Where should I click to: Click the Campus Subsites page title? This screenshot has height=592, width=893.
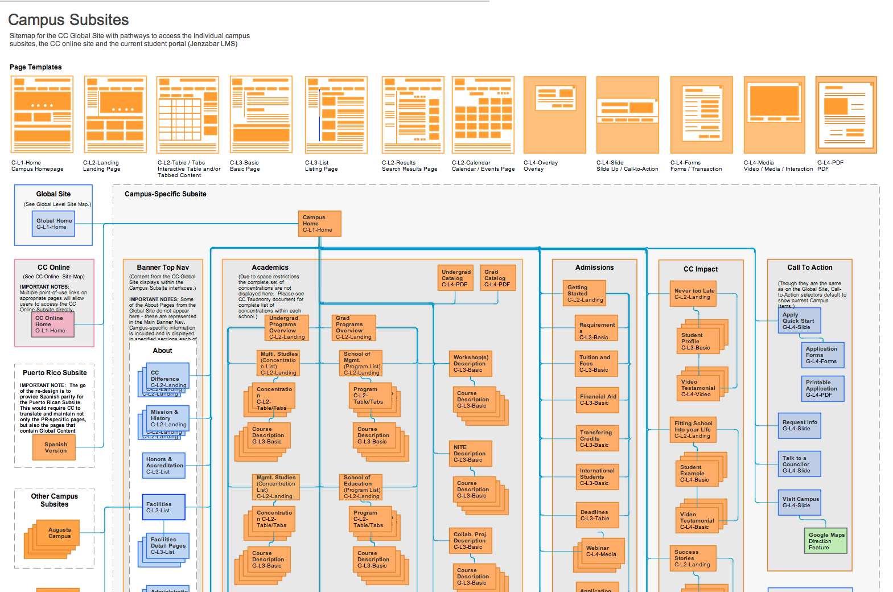click(68, 20)
